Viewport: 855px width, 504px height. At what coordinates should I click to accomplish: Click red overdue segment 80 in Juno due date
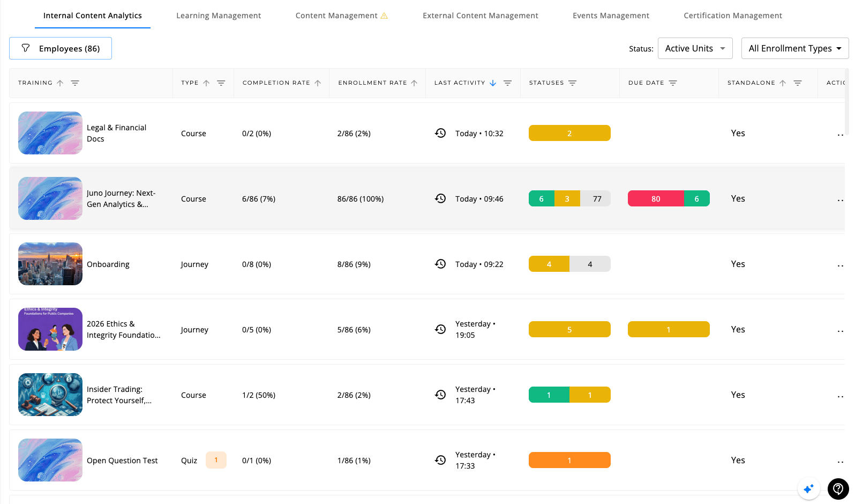pos(656,198)
